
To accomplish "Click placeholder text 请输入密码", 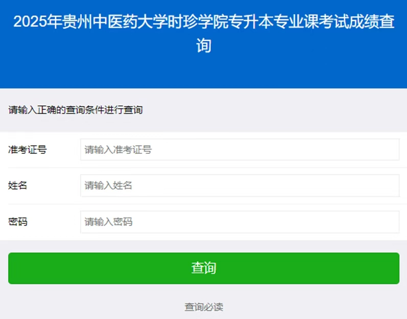I will coord(108,222).
